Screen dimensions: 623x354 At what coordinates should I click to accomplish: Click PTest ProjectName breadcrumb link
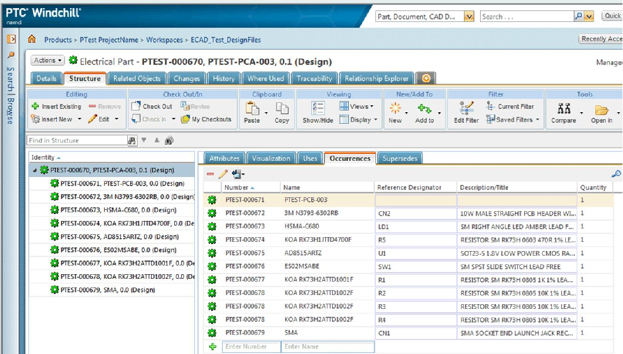tap(109, 40)
